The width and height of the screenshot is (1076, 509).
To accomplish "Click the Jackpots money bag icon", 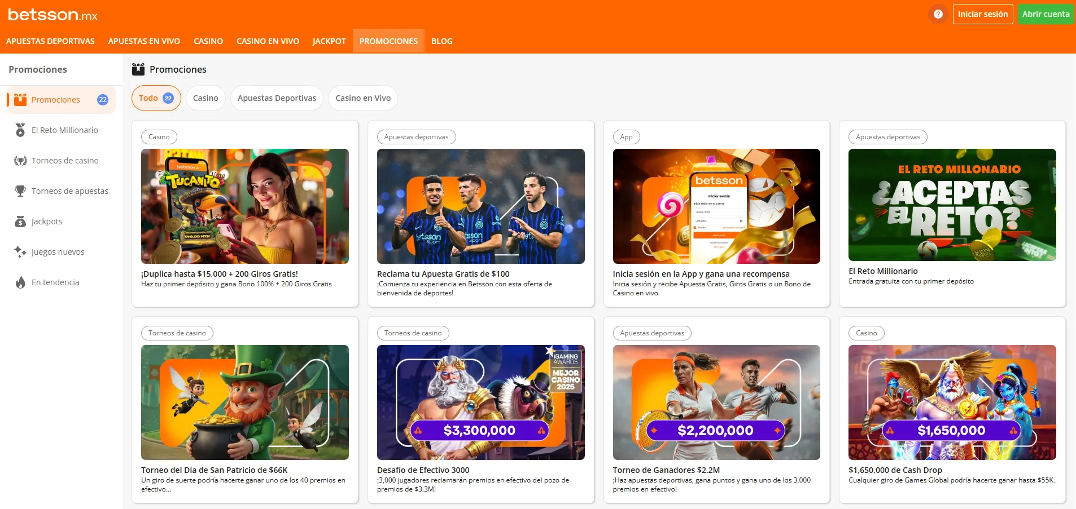I will 20,222.
